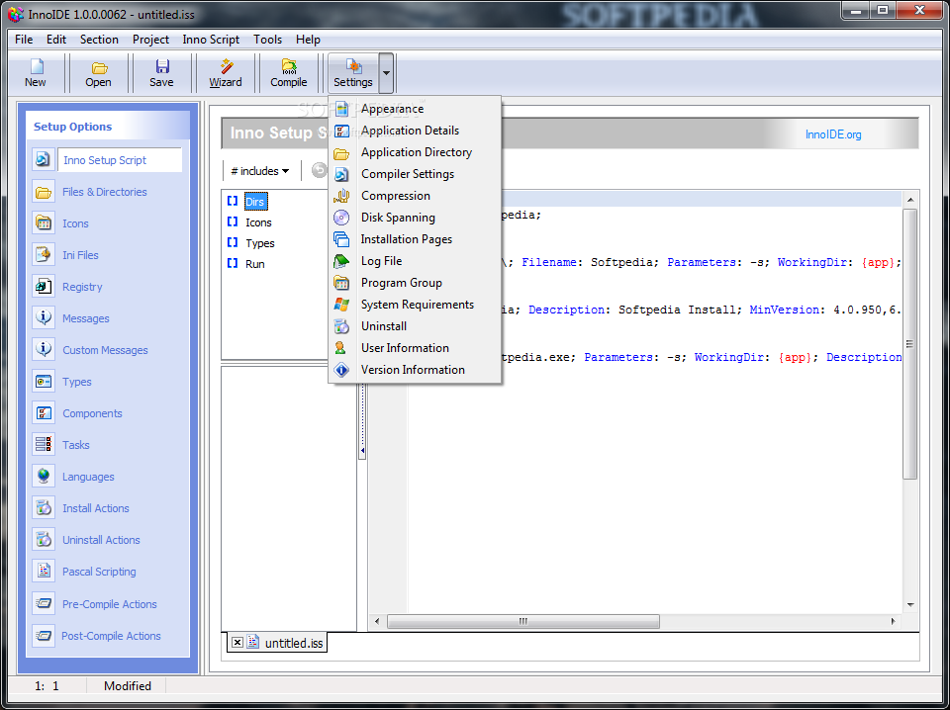950x710 pixels.
Task: Click the Uninstall Actions sidebar icon
Action: 43,539
